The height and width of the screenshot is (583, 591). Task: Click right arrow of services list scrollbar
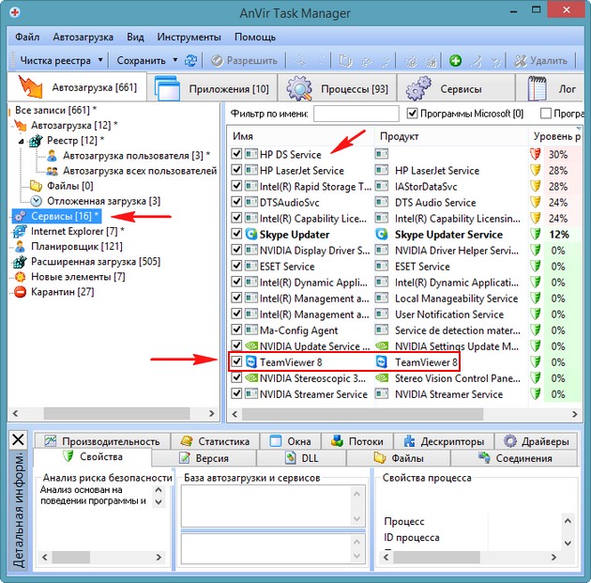click(574, 414)
